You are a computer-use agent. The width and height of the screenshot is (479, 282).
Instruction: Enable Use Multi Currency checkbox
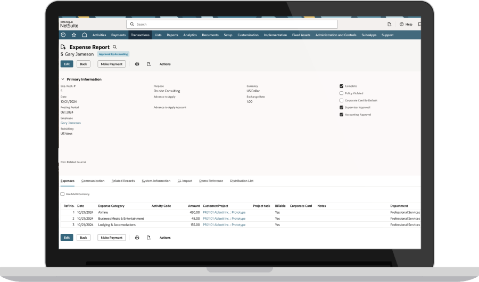point(62,194)
